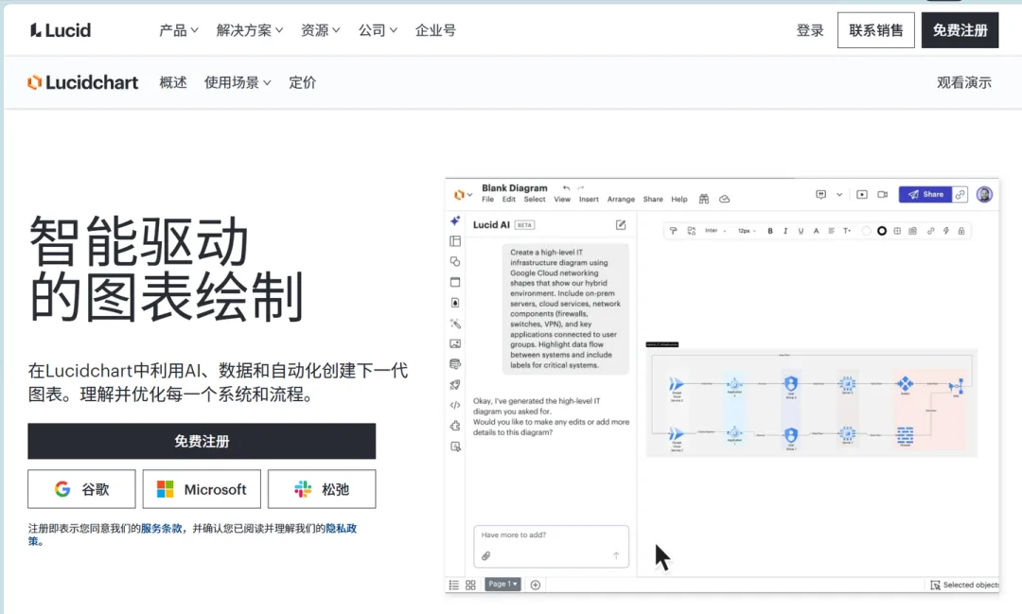Click the 联系销售 button
Screen dimensions: 1022x614
coord(876,30)
